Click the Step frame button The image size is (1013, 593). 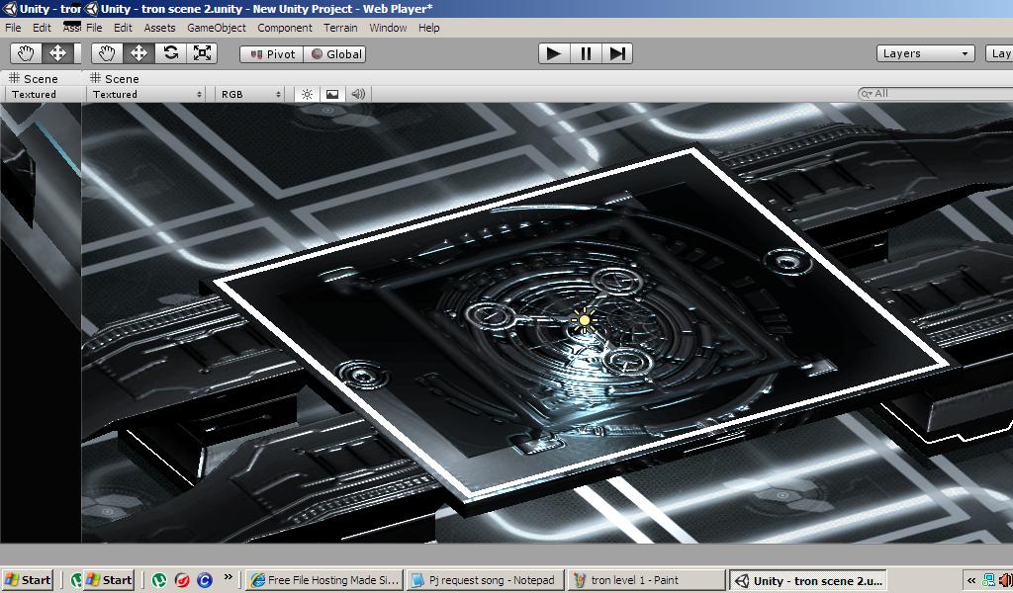pyautogui.click(x=617, y=53)
